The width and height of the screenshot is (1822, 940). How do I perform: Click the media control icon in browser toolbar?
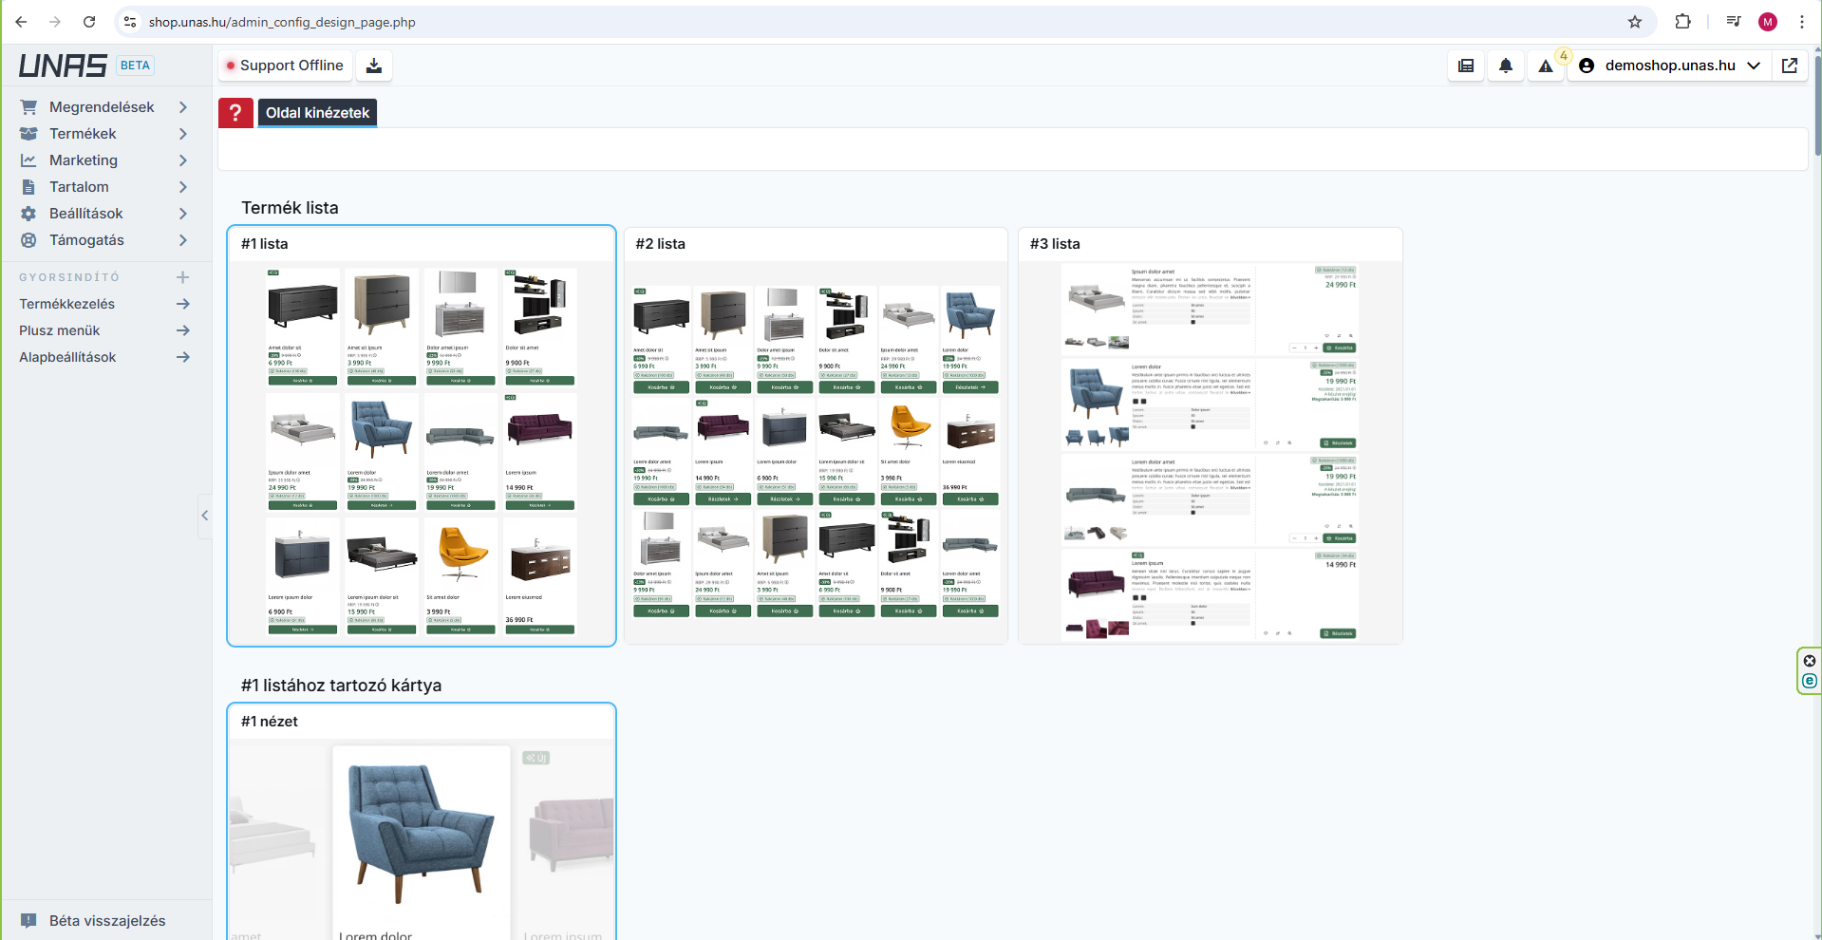coord(1734,22)
